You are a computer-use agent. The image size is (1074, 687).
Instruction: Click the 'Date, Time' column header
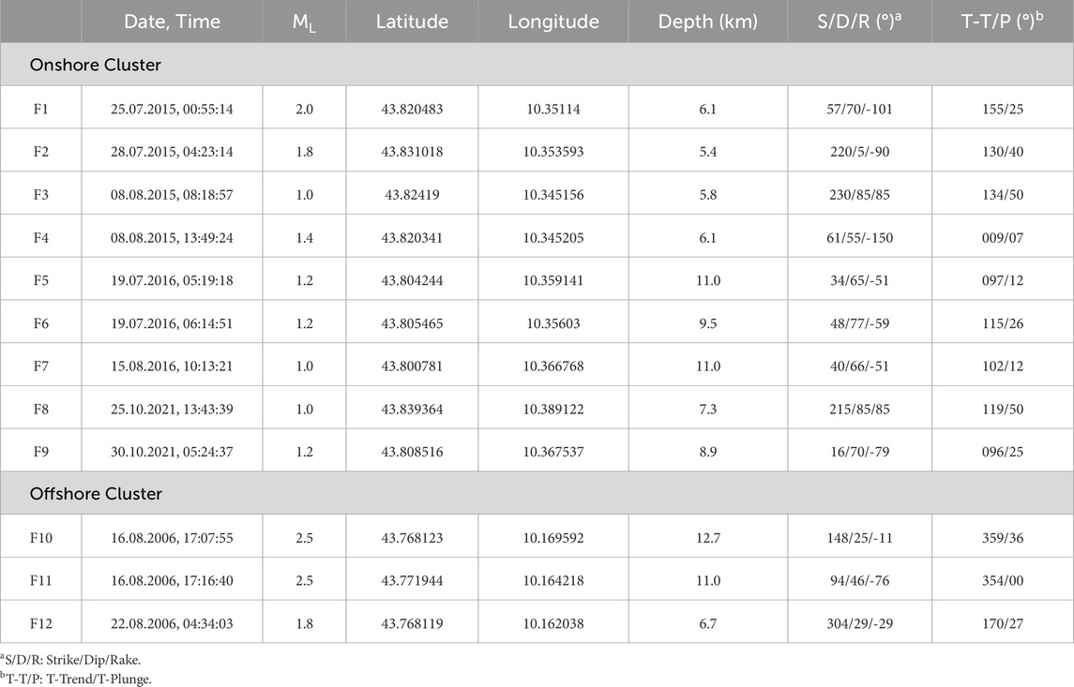coord(172,22)
